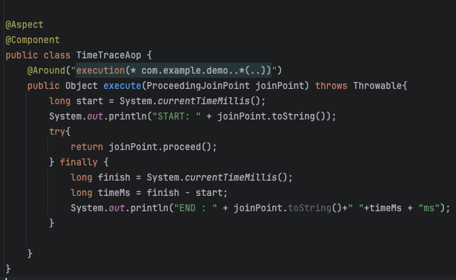Click the "ms" string literal
Image resolution: width=456 pixels, height=280 pixels.
[429, 208]
